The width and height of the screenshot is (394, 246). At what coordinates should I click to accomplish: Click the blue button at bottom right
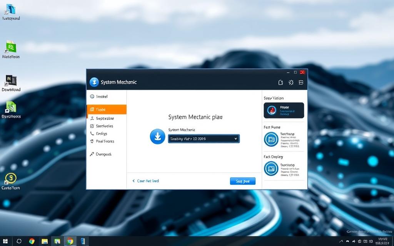[242, 181]
